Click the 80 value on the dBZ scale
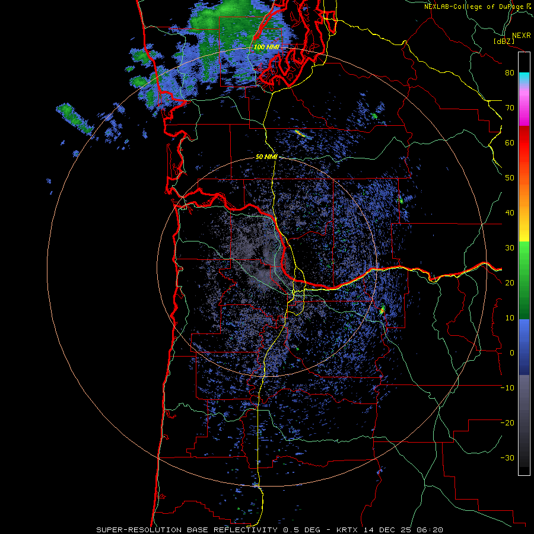The height and width of the screenshot is (534, 534). pyautogui.click(x=510, y=73)
